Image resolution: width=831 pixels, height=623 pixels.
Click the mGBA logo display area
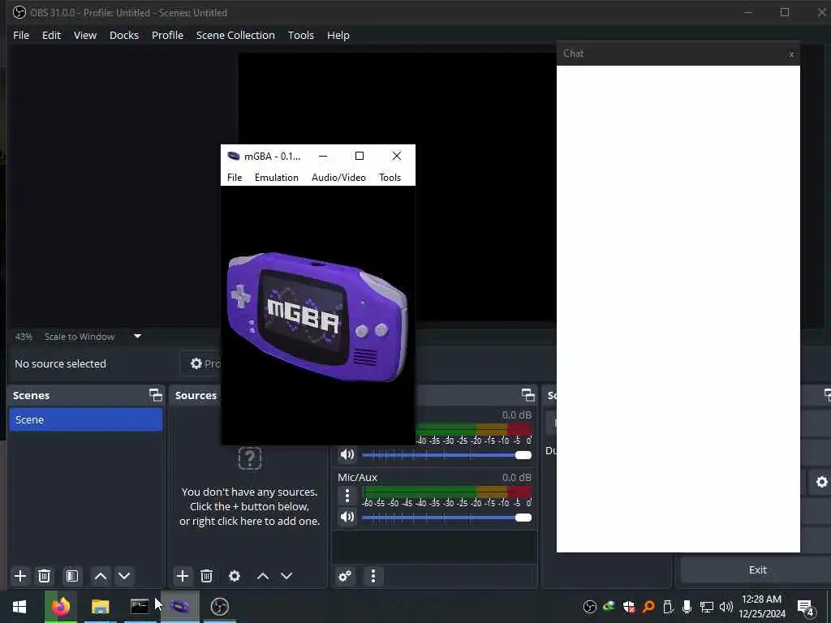click(317, 316)
